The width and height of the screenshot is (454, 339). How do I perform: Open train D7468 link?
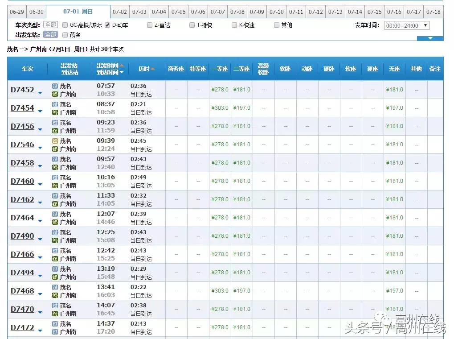[22, 291]
